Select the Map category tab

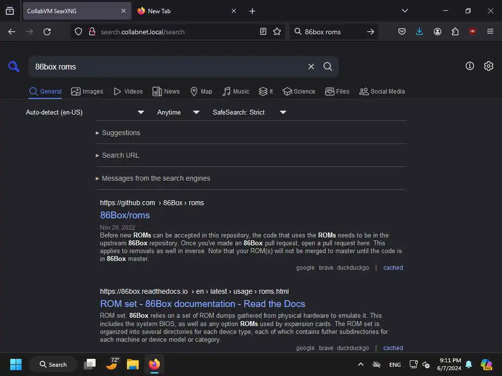(x=201, y=92)
